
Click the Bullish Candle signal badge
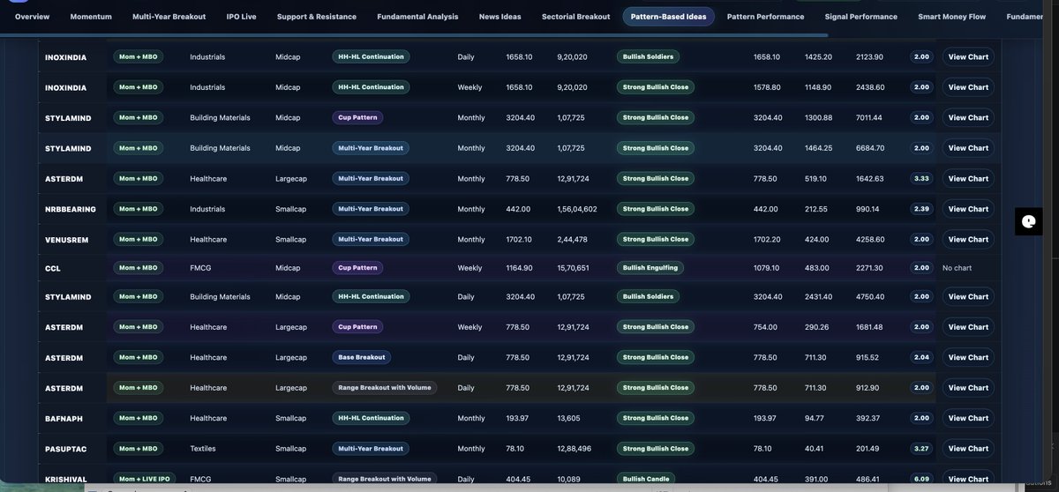(646, 479)
